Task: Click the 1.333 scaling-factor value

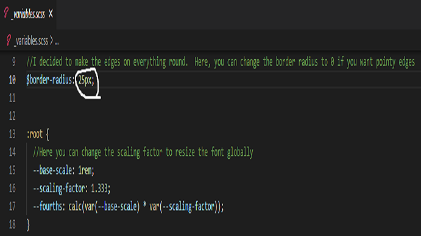Action: click(x=99, y=189)
